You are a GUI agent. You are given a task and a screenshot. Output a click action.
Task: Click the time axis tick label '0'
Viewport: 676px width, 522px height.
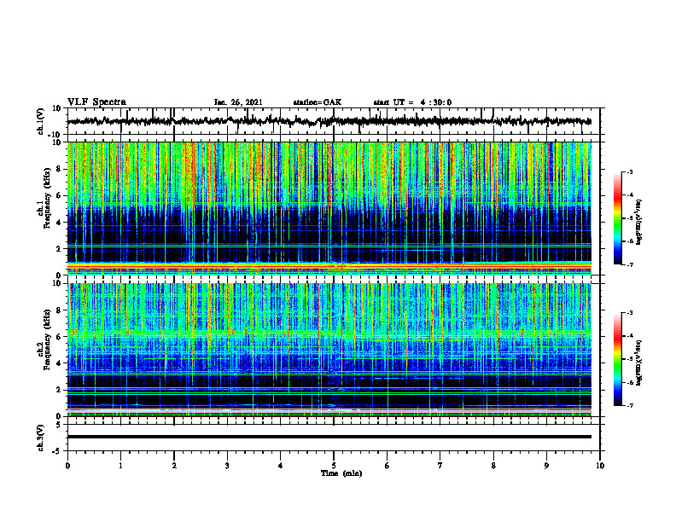(x=67, y=466)
